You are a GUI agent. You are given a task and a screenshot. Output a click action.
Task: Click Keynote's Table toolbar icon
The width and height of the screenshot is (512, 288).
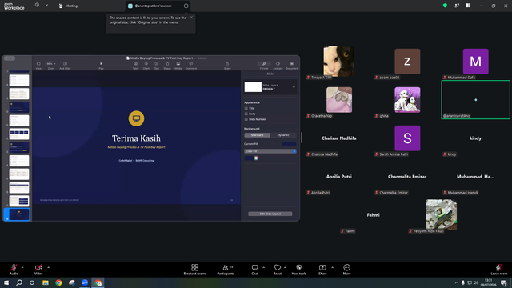point(135,65)
